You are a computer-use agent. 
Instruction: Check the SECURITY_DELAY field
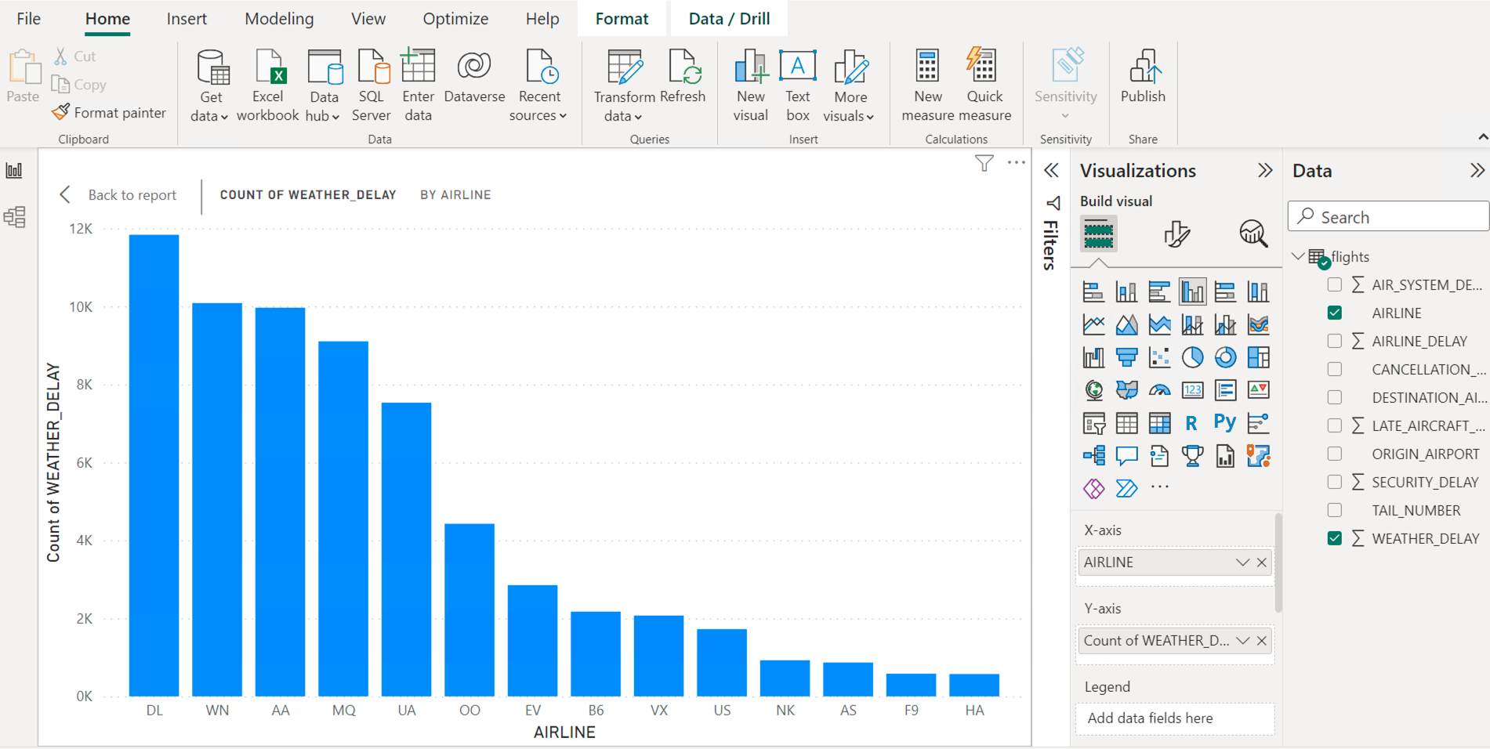(1335, 482)
